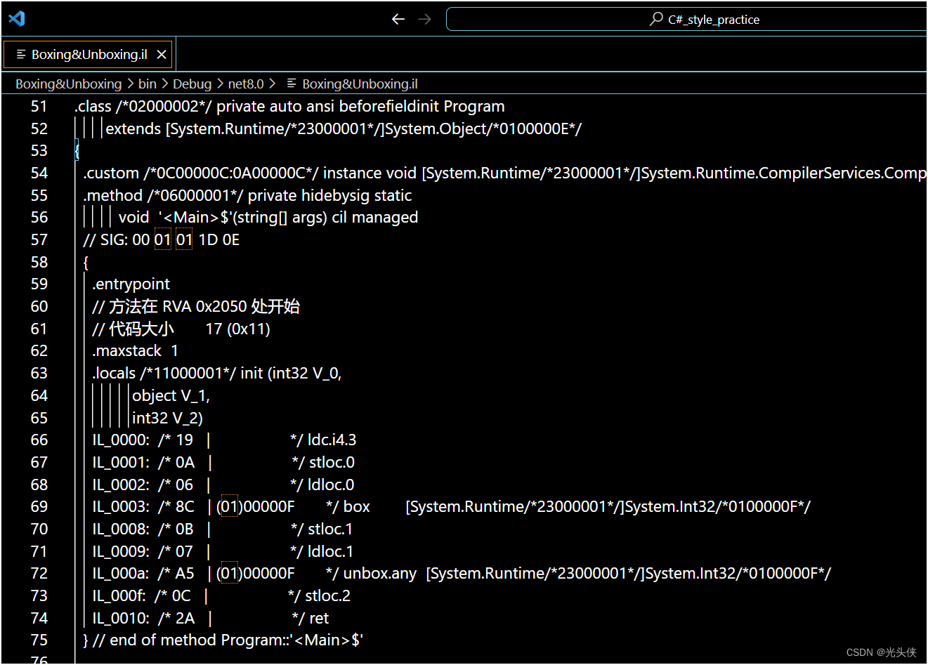Open the C#_style_practice search box
This screenshot has height=665, width=928.
(x=686, y=19)
